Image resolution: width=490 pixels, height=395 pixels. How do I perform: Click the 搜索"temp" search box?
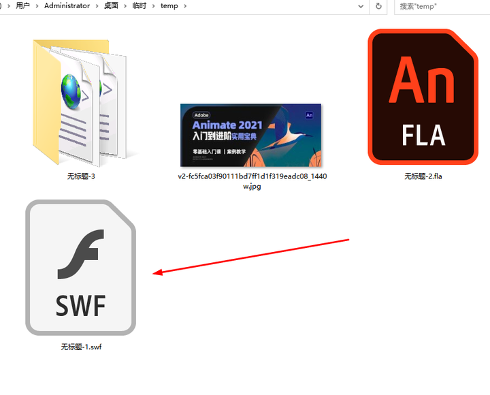pos(442,6)
